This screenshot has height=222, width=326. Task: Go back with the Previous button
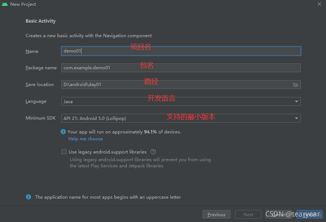[x=216, y=215]
